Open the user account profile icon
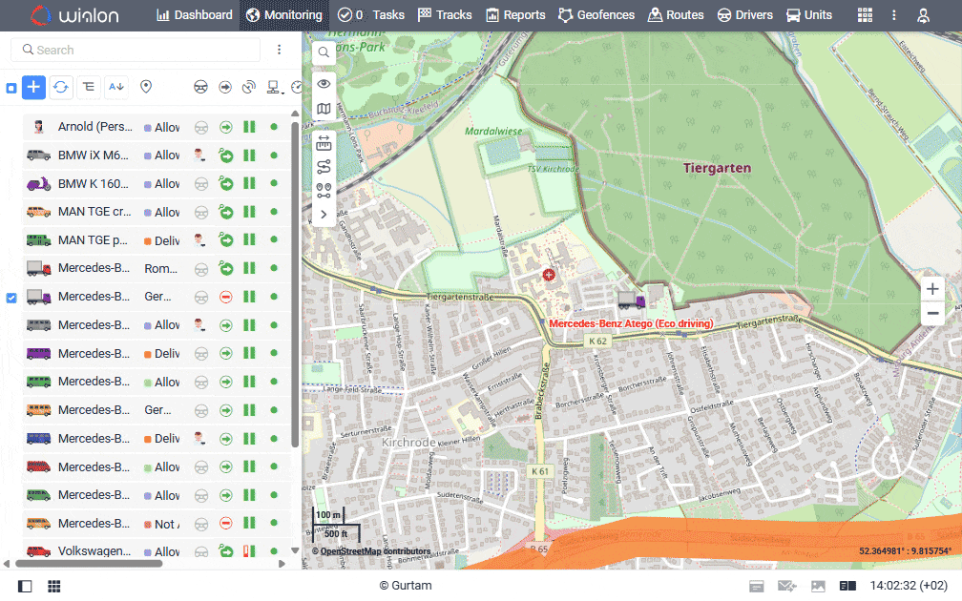 click(923, 15)
